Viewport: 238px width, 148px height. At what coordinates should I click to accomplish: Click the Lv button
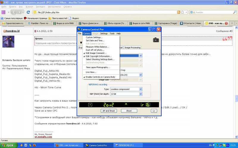[x=154, y=111]
